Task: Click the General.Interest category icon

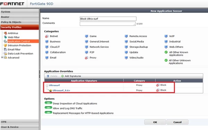Action: point(86,42)
